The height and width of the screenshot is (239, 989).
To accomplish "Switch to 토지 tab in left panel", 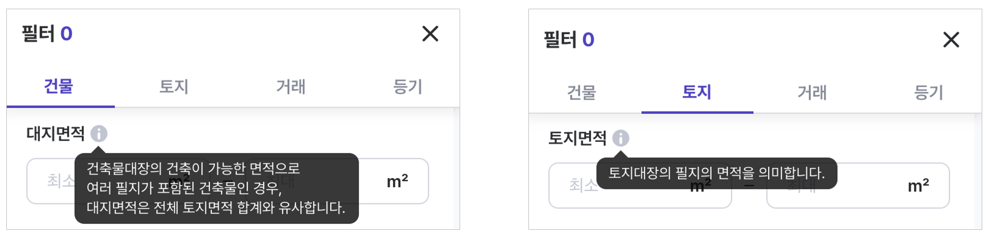I will point(174,87).
